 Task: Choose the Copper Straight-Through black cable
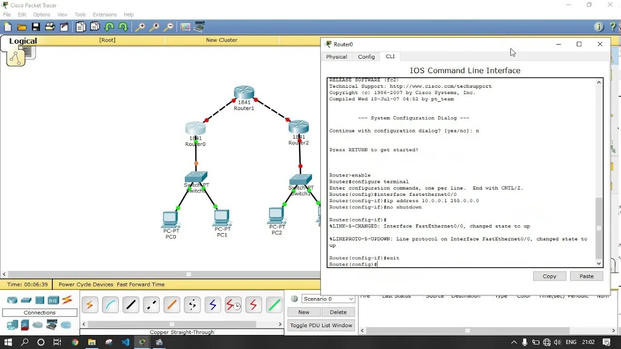coord(131,305)
